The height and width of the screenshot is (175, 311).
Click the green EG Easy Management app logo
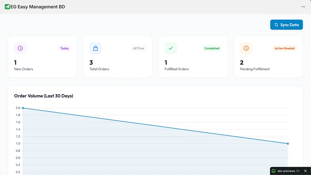point(7,7)
